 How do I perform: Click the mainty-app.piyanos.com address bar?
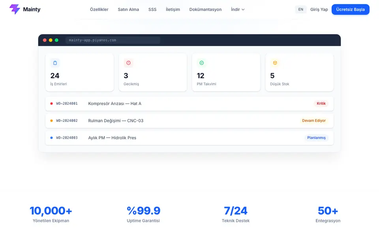coord(113,40)
